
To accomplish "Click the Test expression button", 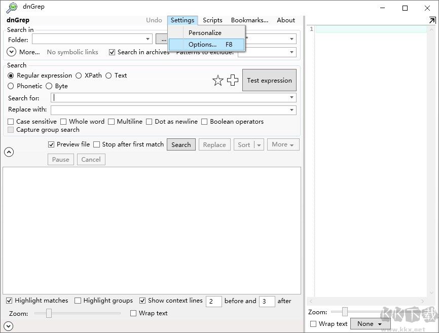I will coord(269,80).
